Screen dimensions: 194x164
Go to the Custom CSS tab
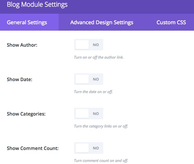[x=171, y=22]
